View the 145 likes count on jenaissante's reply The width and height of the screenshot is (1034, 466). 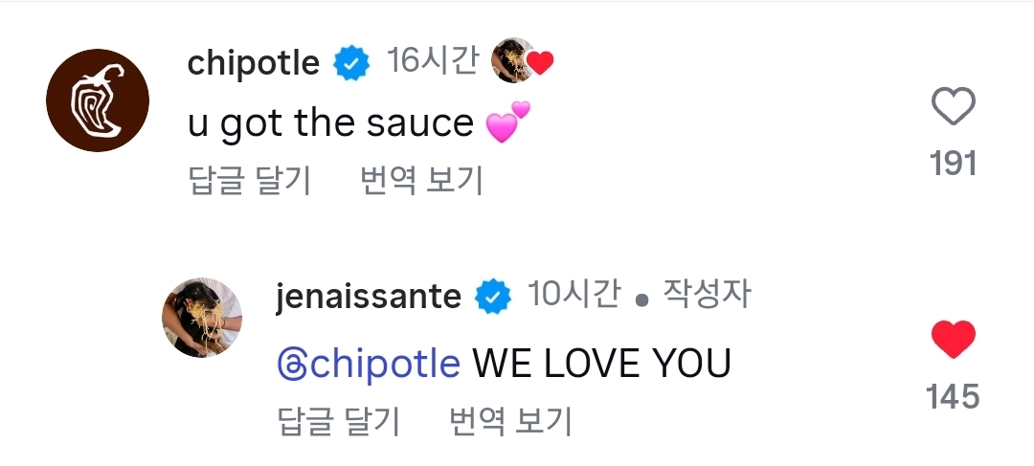(x=953, y=396)
